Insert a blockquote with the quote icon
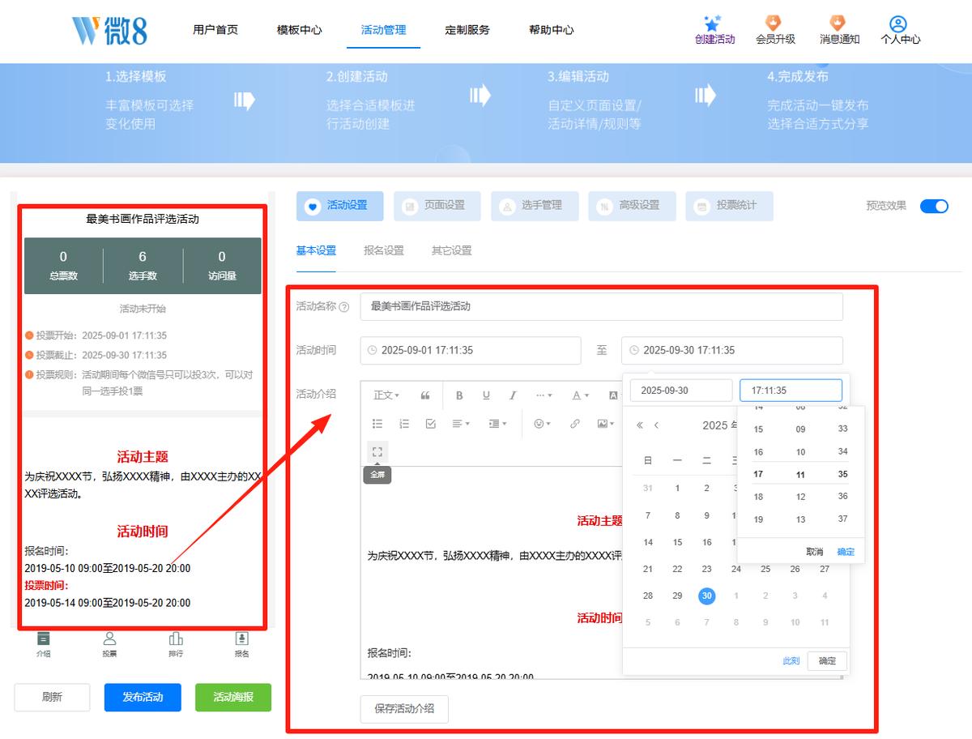This screenshot has width=972, height=739. (425, 395)
